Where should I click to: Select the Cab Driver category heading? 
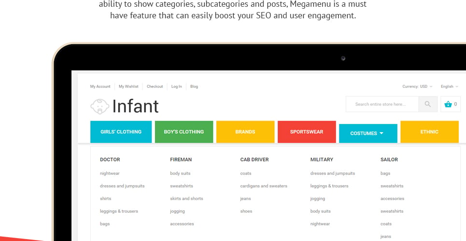pos(254,160)
